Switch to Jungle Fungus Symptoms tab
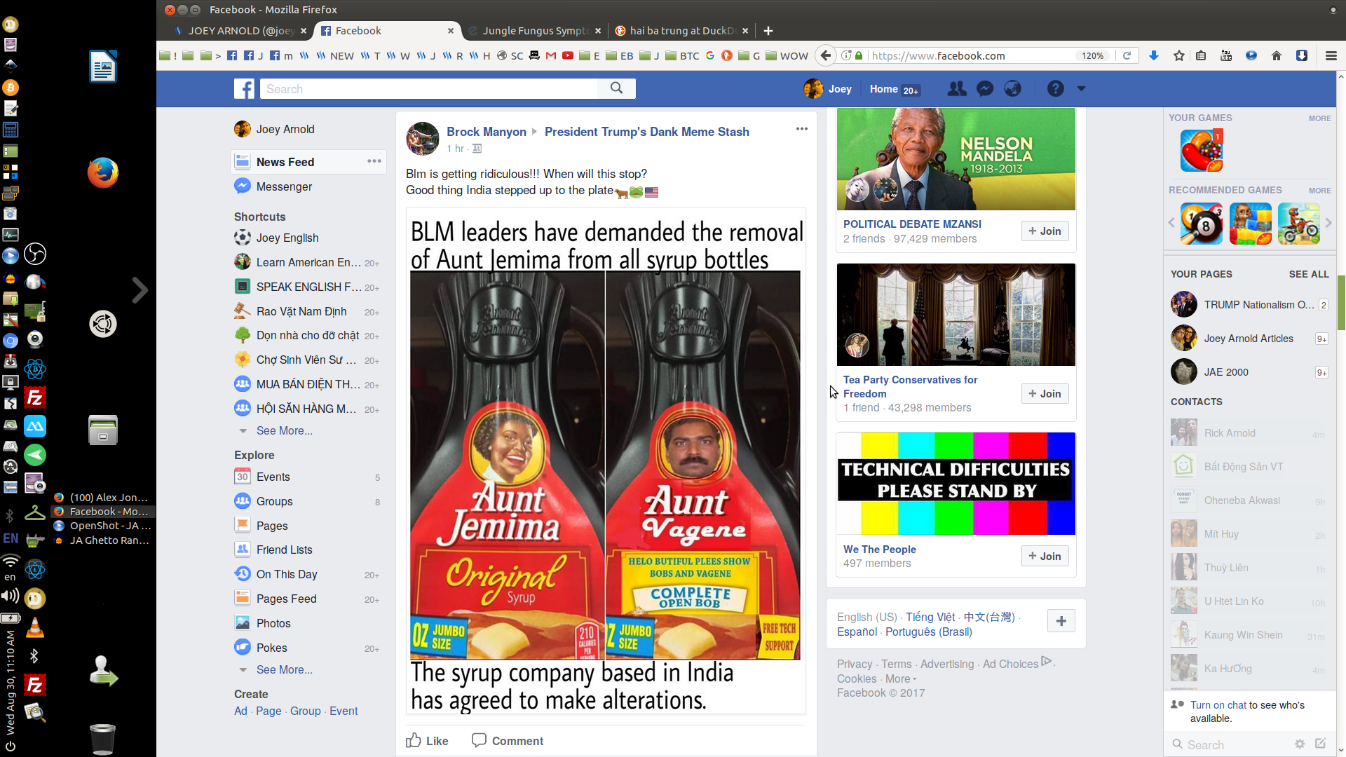Screen dimensions: 1346x757 click(535, 31)
